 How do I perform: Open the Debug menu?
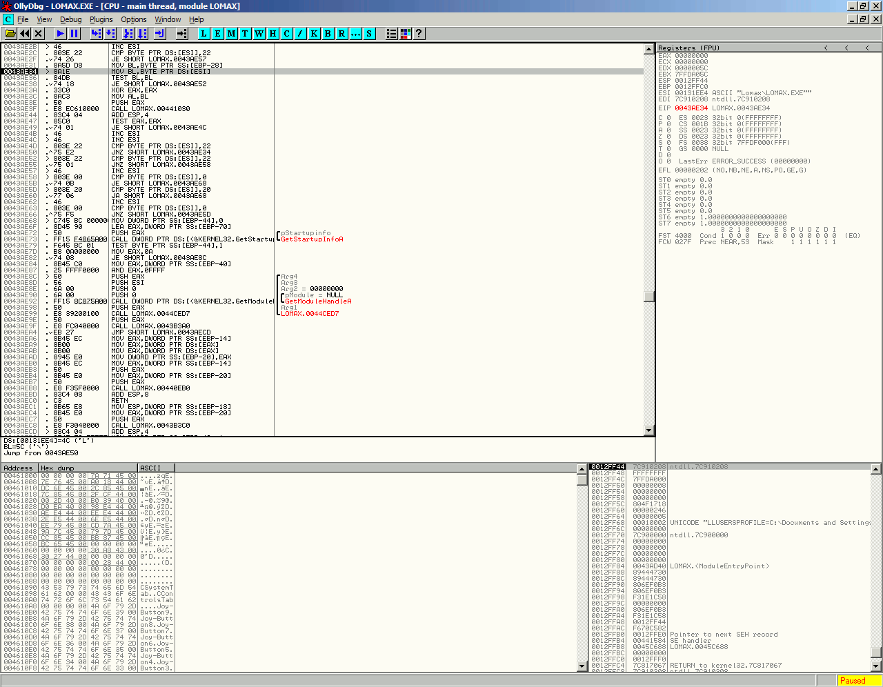70,19
